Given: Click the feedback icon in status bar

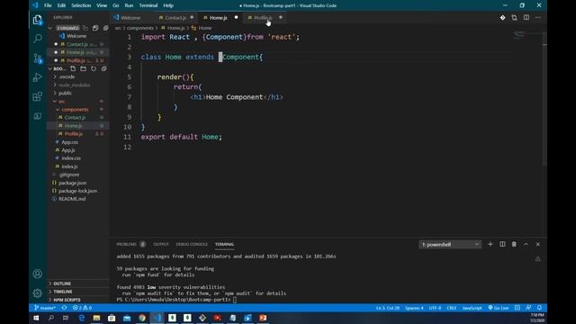Looking at the screenshot, I should (x=528, y=308).
